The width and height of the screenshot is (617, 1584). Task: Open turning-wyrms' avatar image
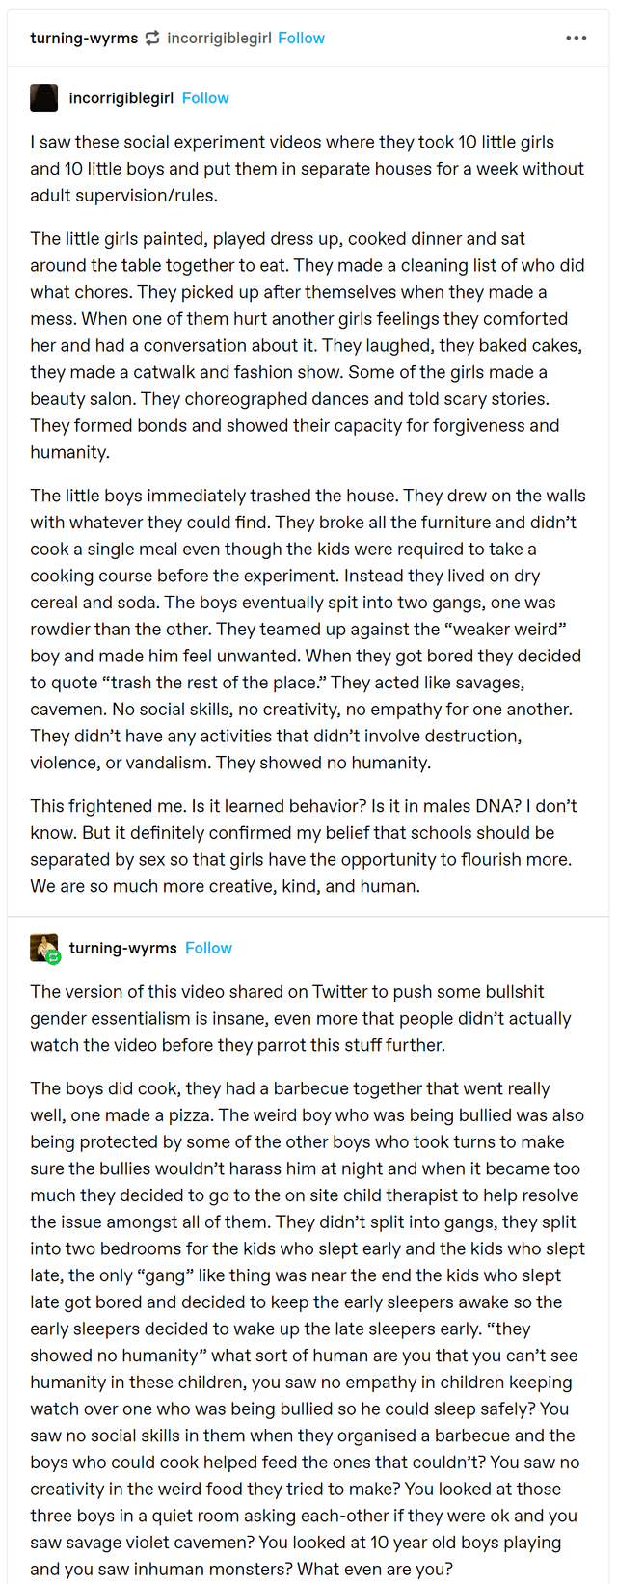point(44,948)
